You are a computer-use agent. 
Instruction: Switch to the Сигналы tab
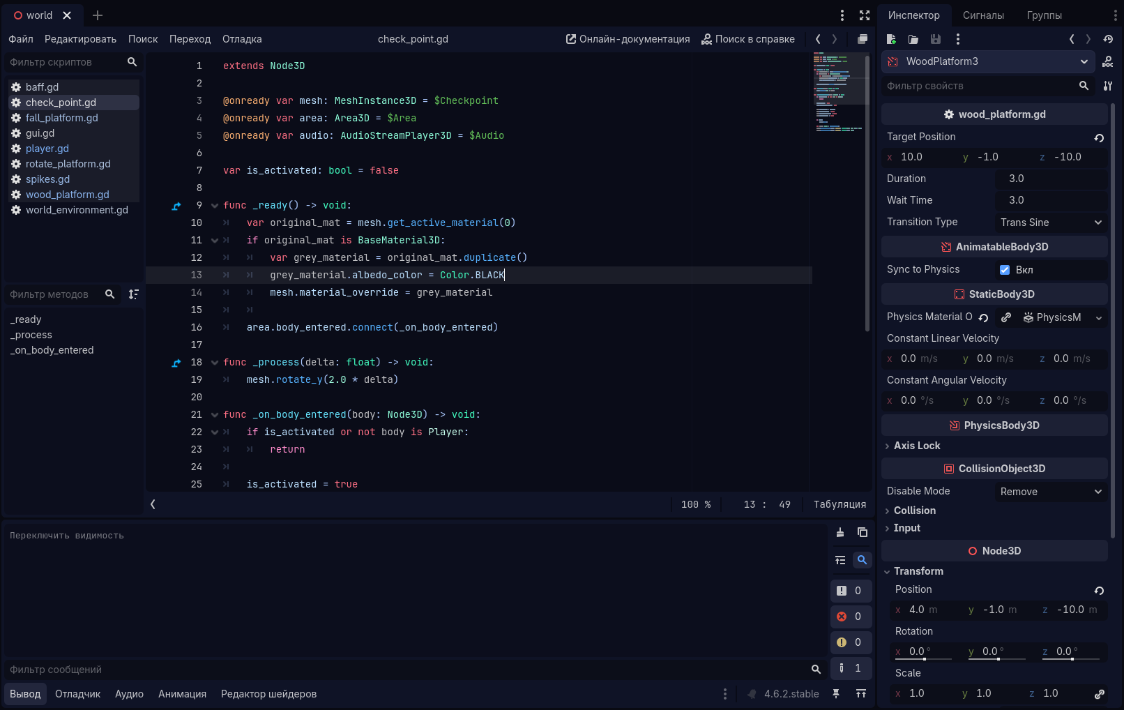click(x=983, y=15)
